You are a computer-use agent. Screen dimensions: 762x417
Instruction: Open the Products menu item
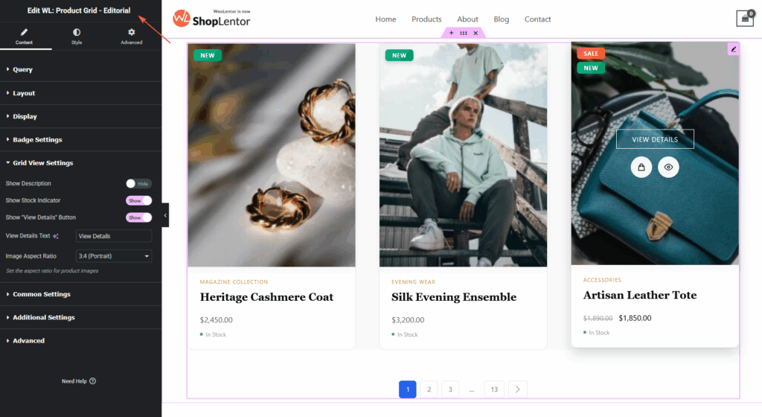click(x=426, y=19)
